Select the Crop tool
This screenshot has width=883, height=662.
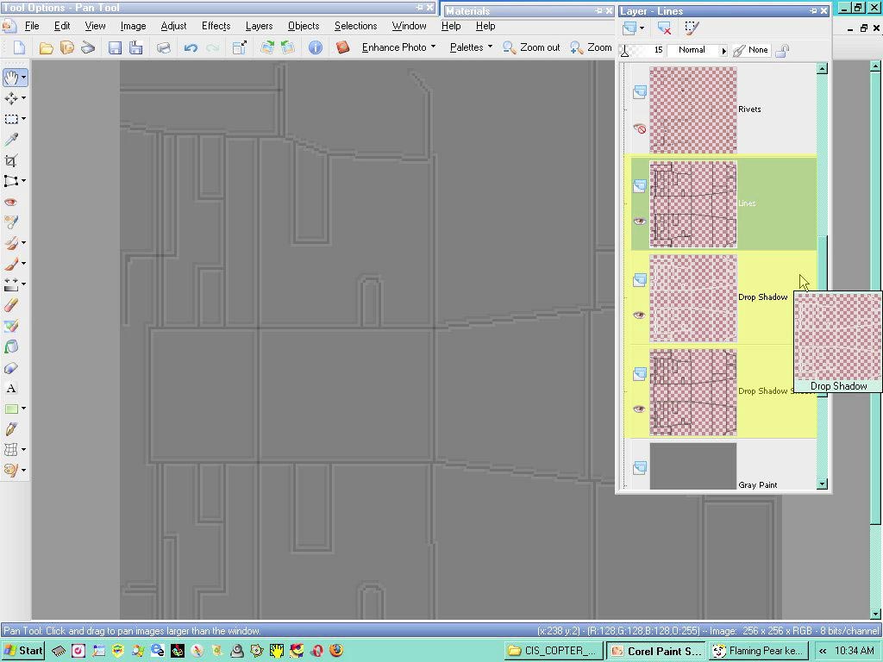click(x=10, y=160)
